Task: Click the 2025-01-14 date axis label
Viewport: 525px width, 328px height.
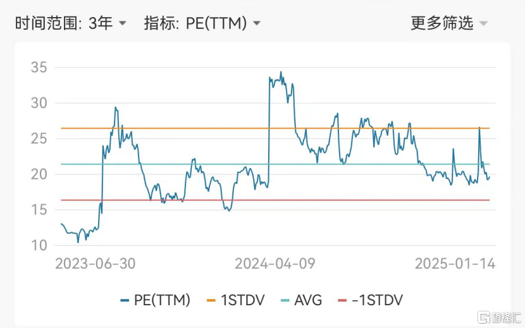Action: [455, 264]
